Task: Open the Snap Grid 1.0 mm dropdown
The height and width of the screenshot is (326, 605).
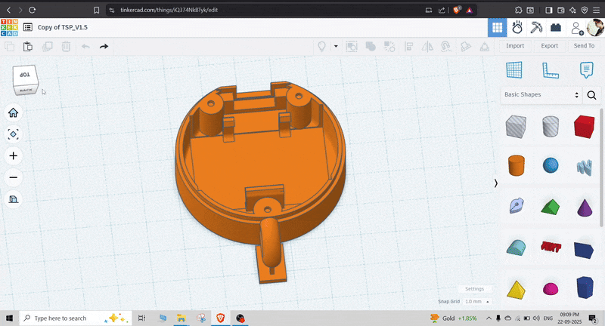Action: (477, 301)
